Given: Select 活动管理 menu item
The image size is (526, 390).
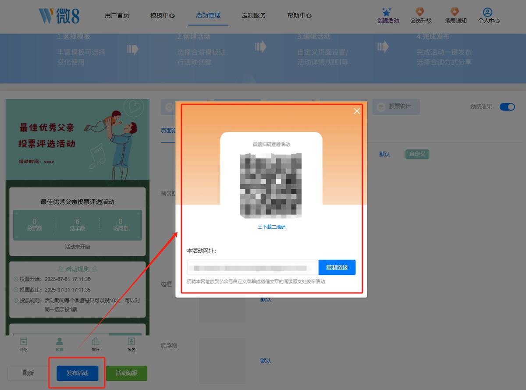Looking at the screenshot, I should (x=208, y=15).
